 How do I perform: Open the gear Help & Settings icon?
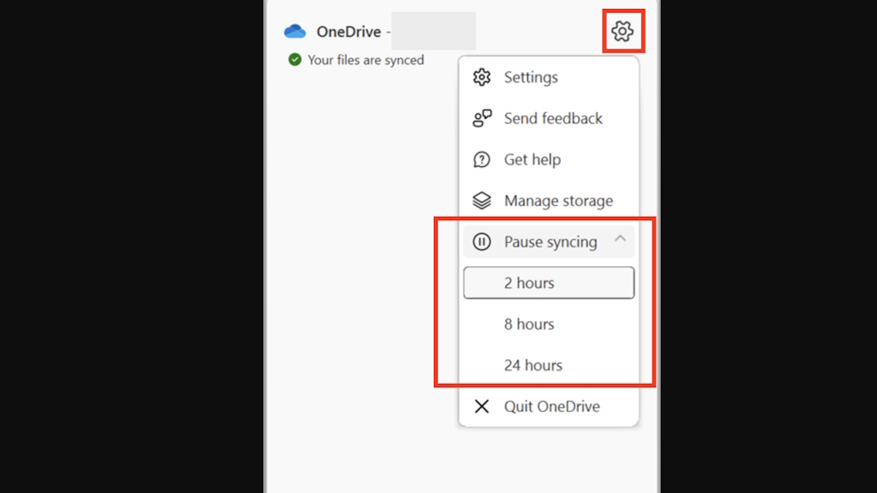point(623,32)
